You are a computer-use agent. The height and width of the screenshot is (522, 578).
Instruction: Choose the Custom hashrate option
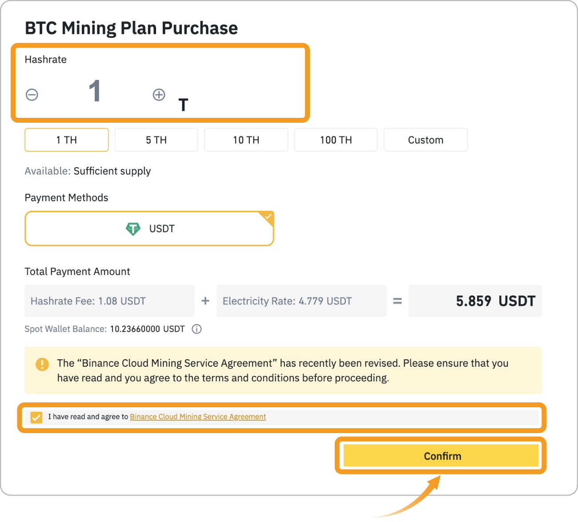pyautogui.click(x=426, y=140)
